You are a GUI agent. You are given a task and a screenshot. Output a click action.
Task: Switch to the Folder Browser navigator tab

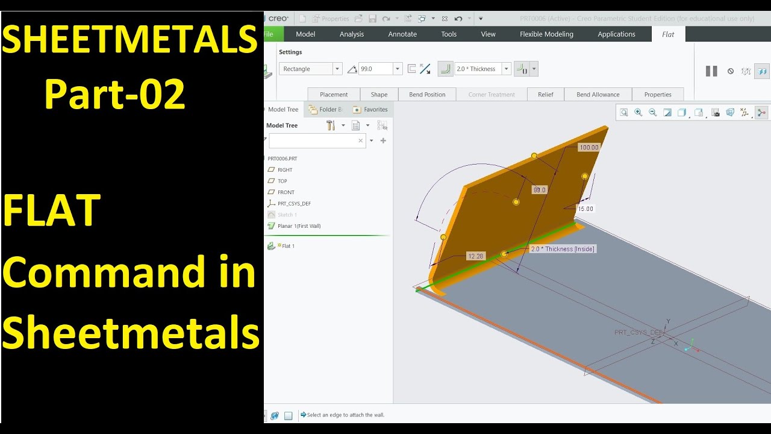click(325, 110)
